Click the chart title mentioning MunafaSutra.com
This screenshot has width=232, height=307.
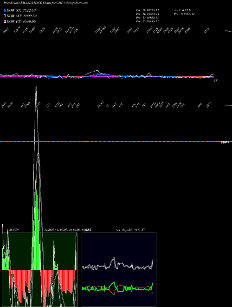tap(46, 3)
